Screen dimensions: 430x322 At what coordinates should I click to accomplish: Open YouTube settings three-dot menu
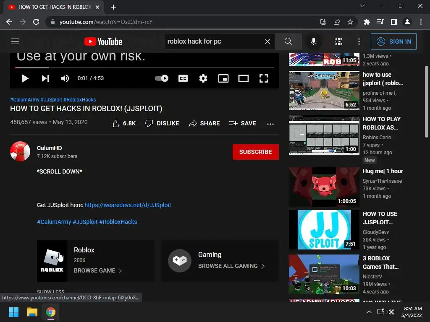click(359, 42)
